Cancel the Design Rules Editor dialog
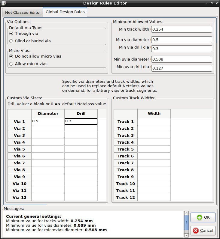220x239 pixels. (x=203, y=231)
